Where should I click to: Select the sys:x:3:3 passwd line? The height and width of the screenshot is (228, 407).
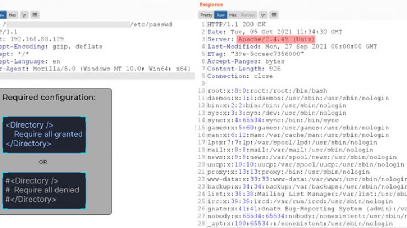pos(277,113)
